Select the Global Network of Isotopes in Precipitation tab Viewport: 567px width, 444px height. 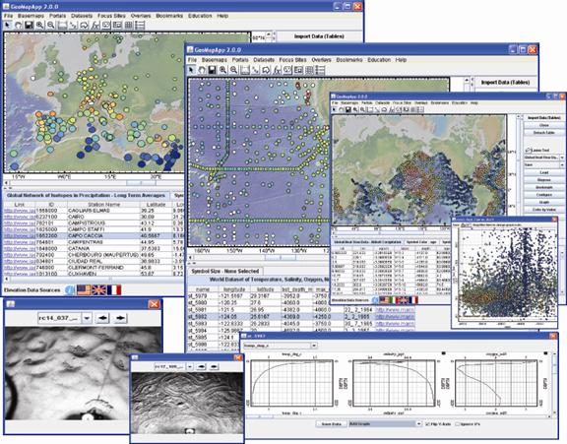[x=86, y=195]
